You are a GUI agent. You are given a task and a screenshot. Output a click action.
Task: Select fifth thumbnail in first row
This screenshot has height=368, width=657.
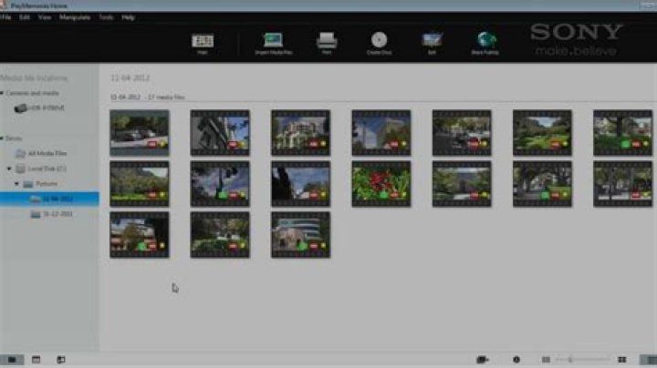(462, 133)
